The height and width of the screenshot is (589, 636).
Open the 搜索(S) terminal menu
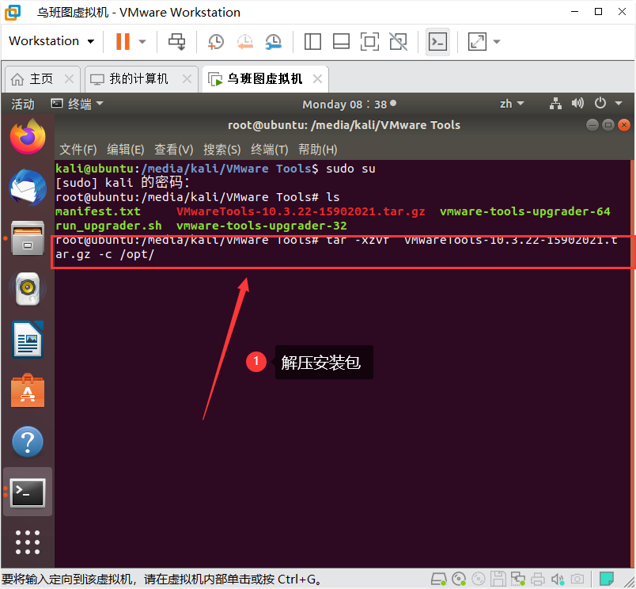[x=221, y=150]
